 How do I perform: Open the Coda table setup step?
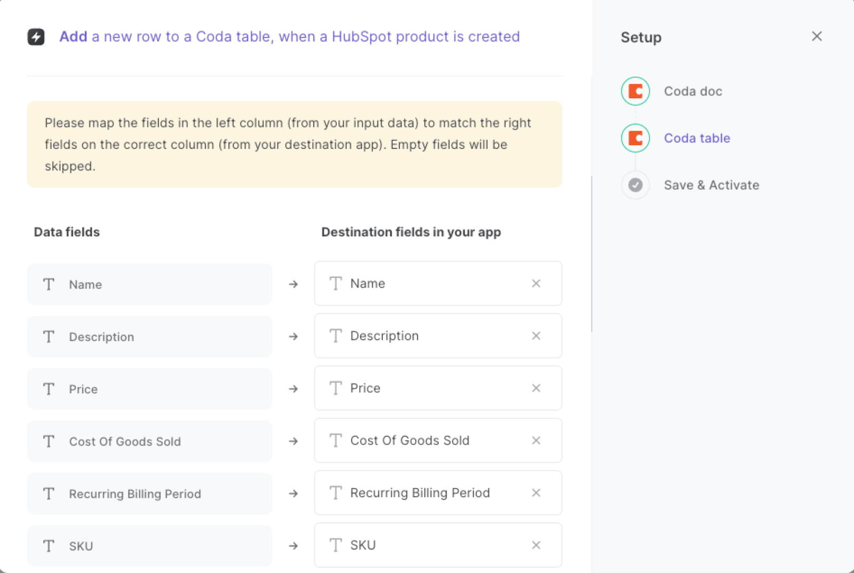click(x=697, y=138)
